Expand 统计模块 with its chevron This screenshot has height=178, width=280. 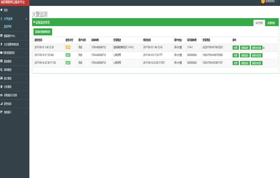[26, 78]
